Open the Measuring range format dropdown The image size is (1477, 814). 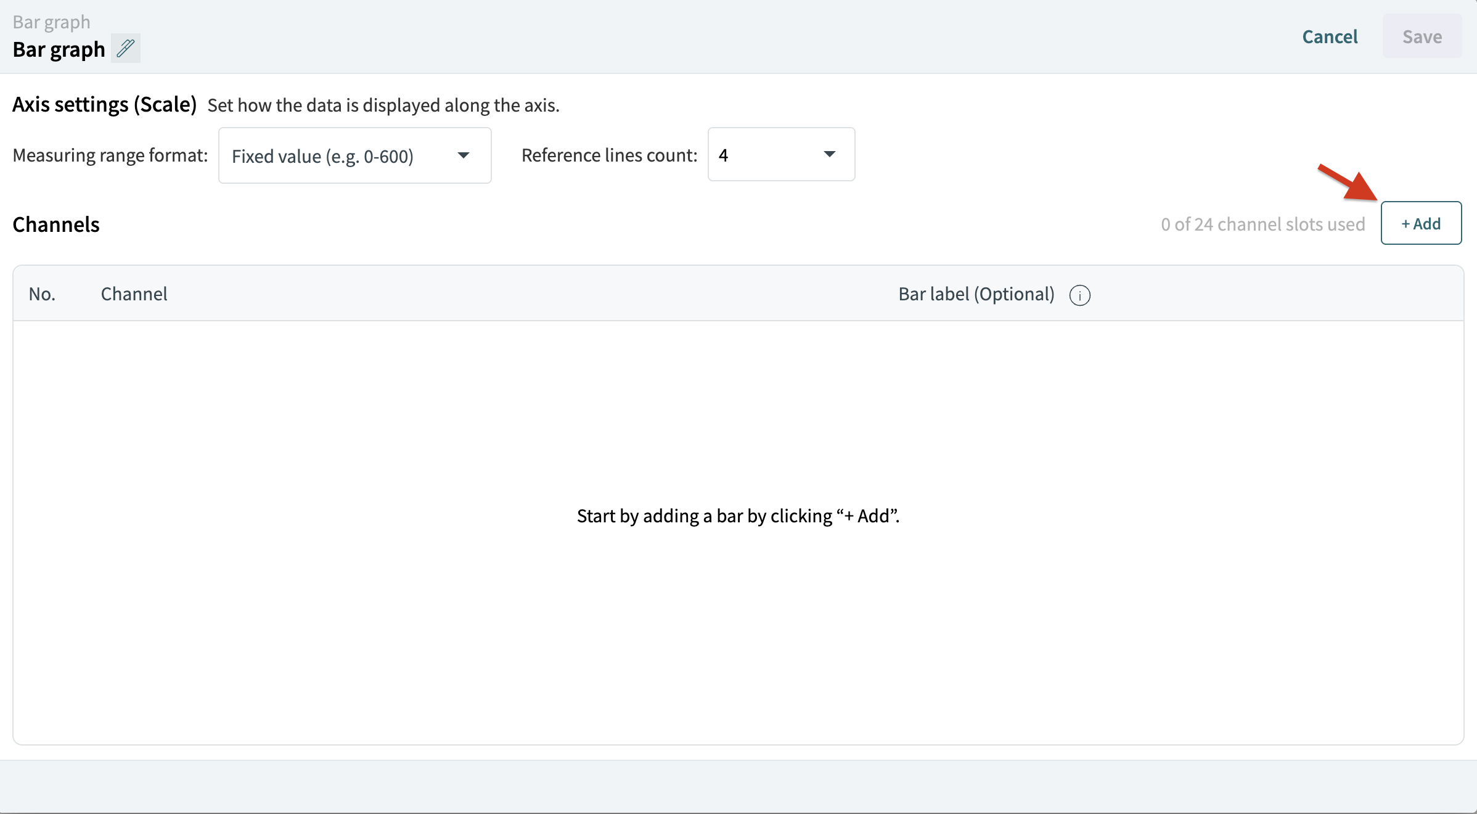point(355,155)
